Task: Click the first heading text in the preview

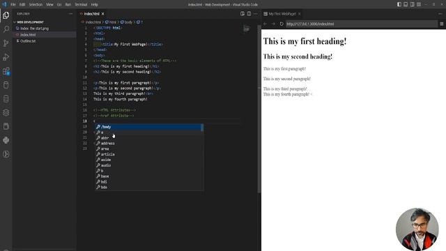Action: click(x=305, y=41)
